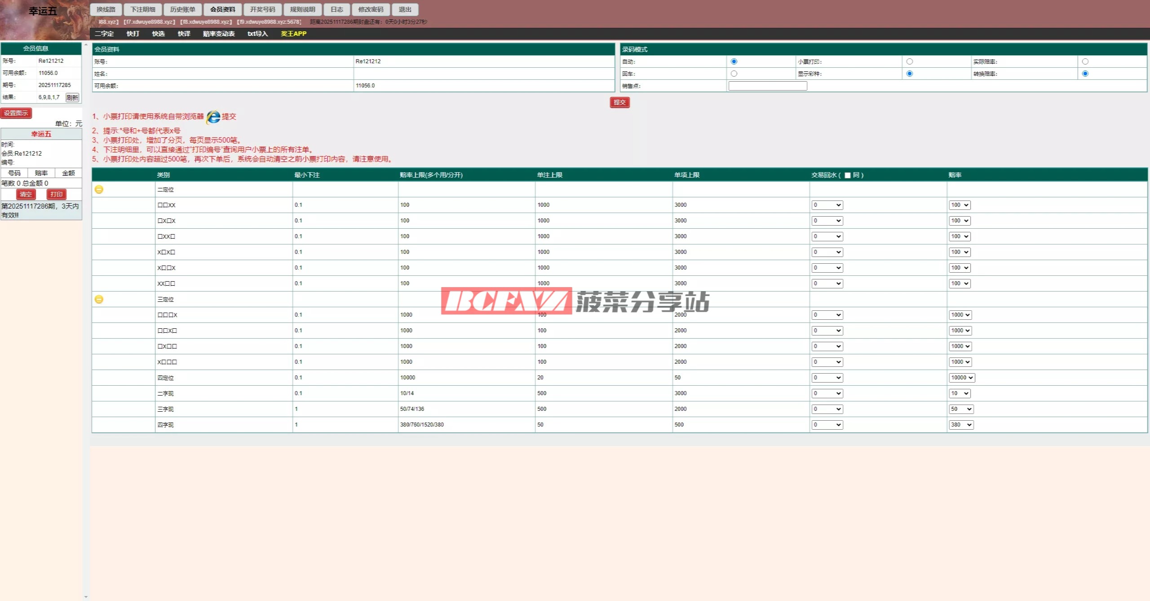Collapse the 二定位 group with the yellow minus icon

pos(99,189)
